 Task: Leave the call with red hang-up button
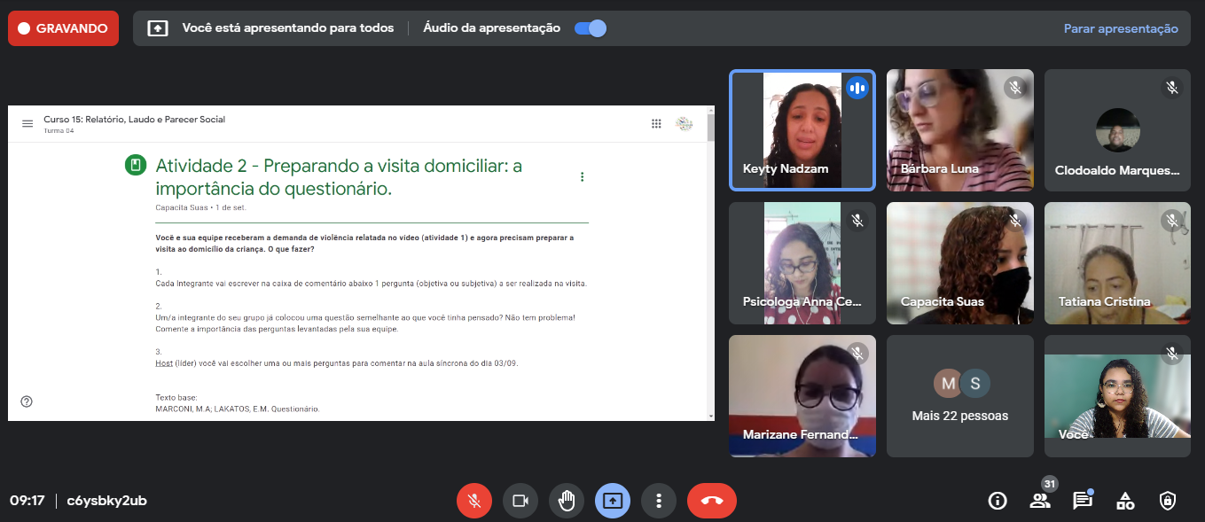711,501
